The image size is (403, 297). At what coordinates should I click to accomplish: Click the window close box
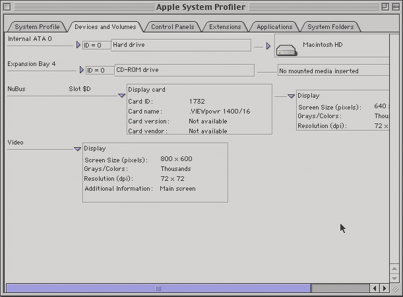7,7
